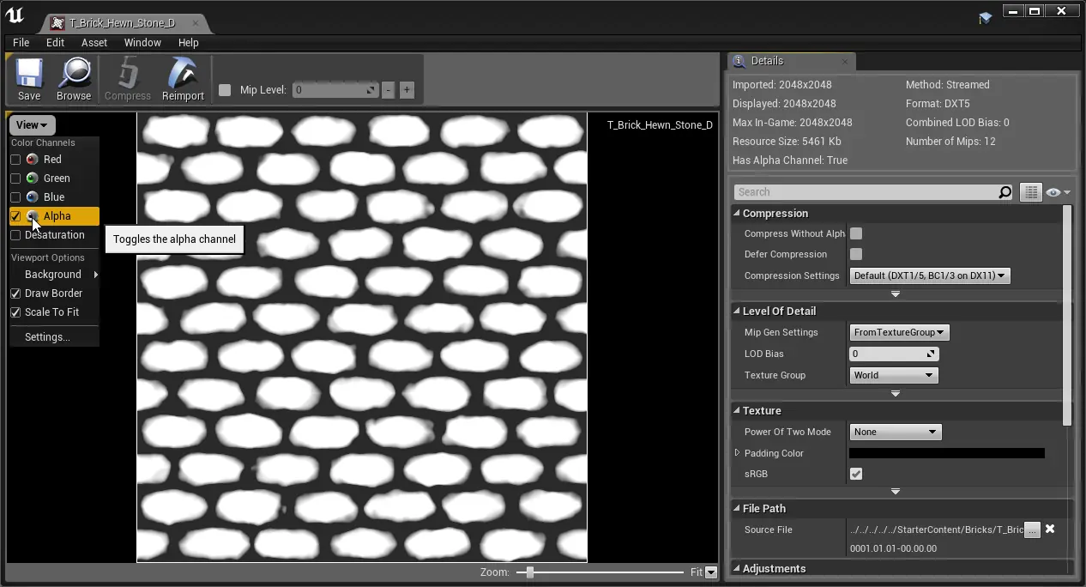The image size is (1086, 587).
Task: Increase mip level with plus button
Action: pyautogui.click(x=407, y=90)
